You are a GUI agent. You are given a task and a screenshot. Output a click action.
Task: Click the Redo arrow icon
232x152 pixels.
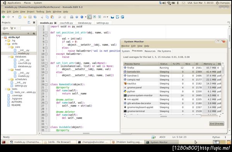65,17
